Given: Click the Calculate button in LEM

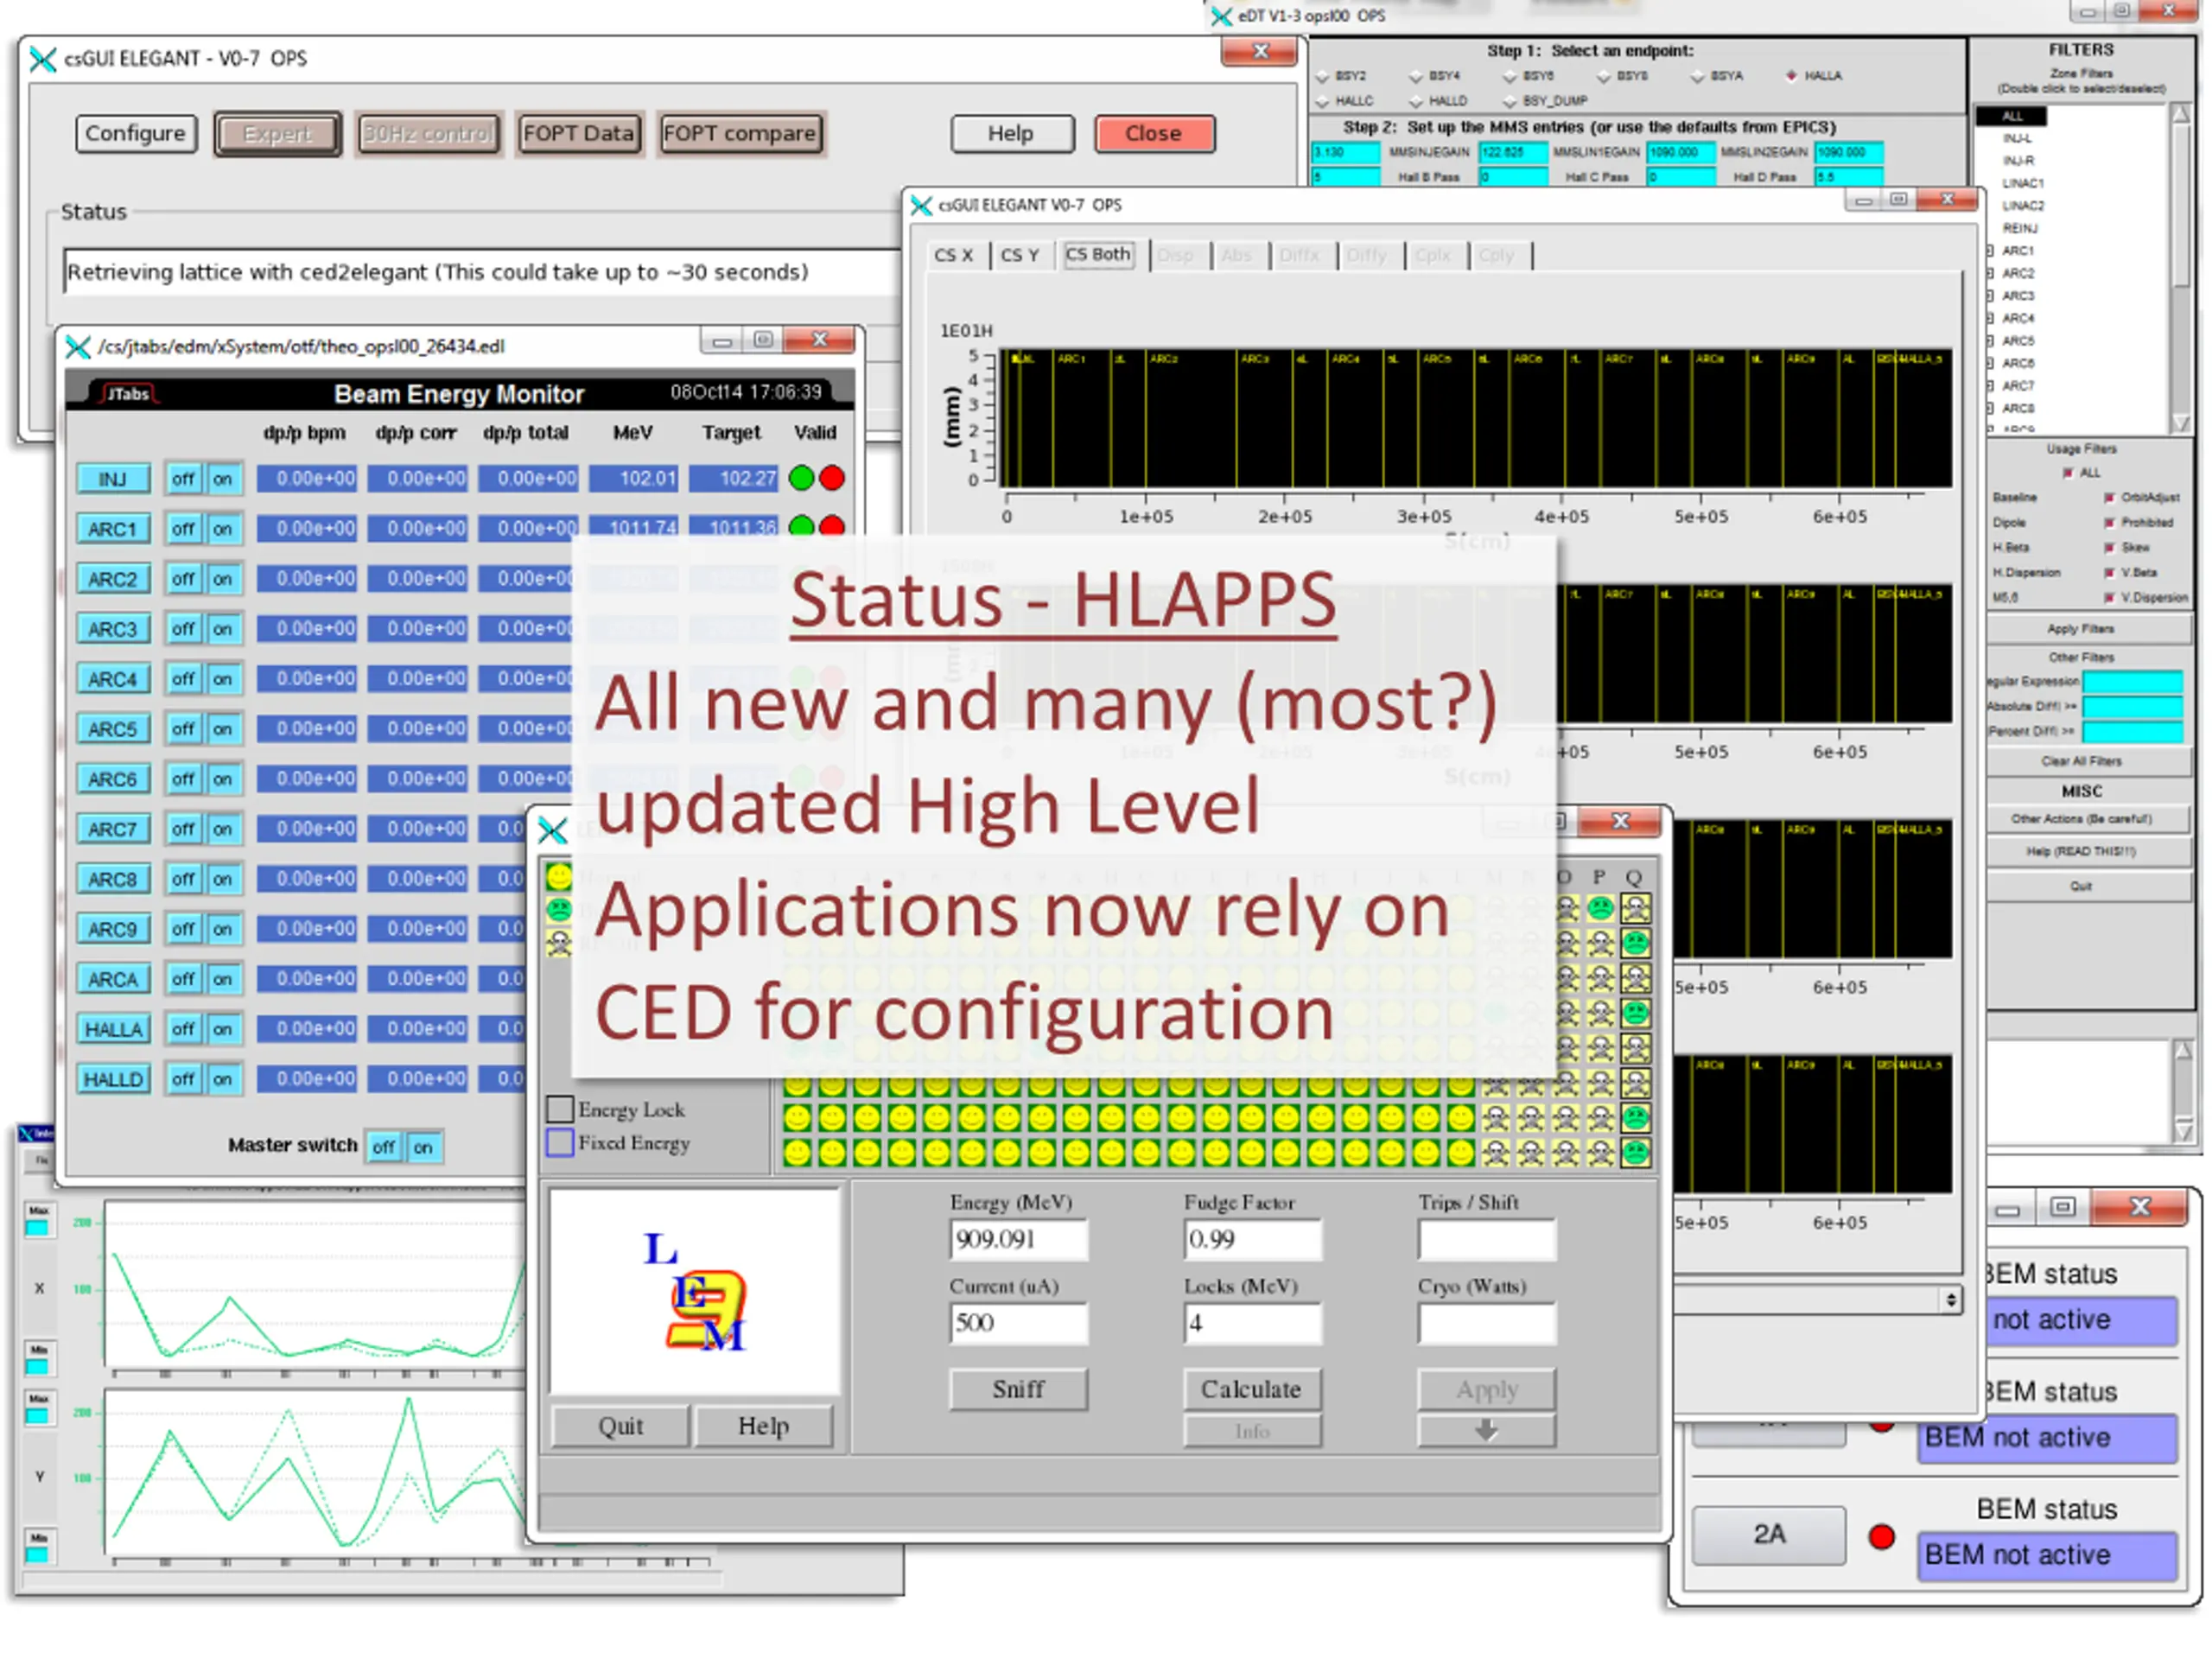Looking at the screenshot, I should point(1252,1390).
